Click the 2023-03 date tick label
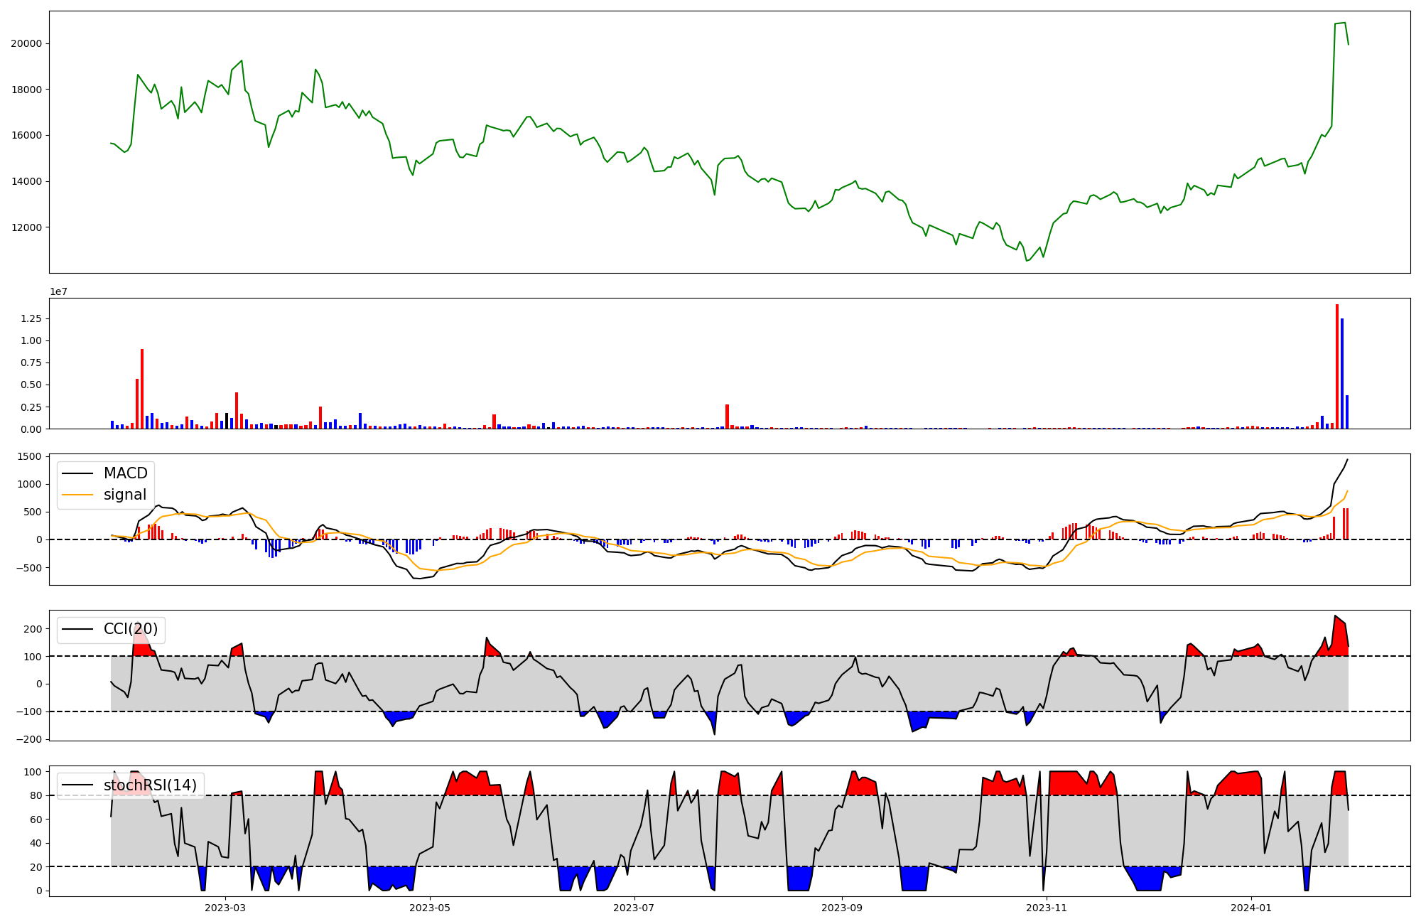The image size is (1421, 924). (x=225, y=908)
